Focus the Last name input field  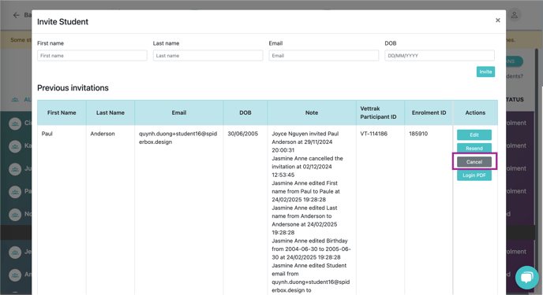(x=208, y=56)
